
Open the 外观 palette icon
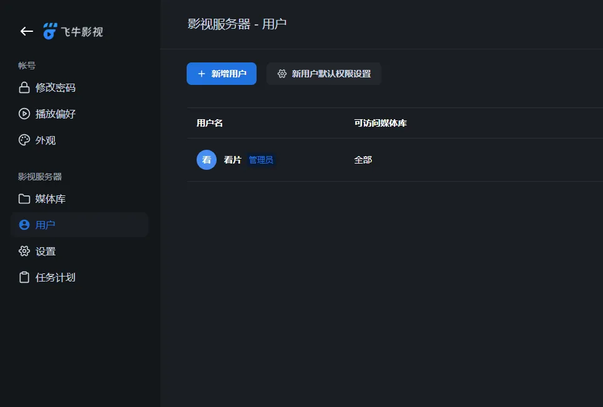click(22, 140)
